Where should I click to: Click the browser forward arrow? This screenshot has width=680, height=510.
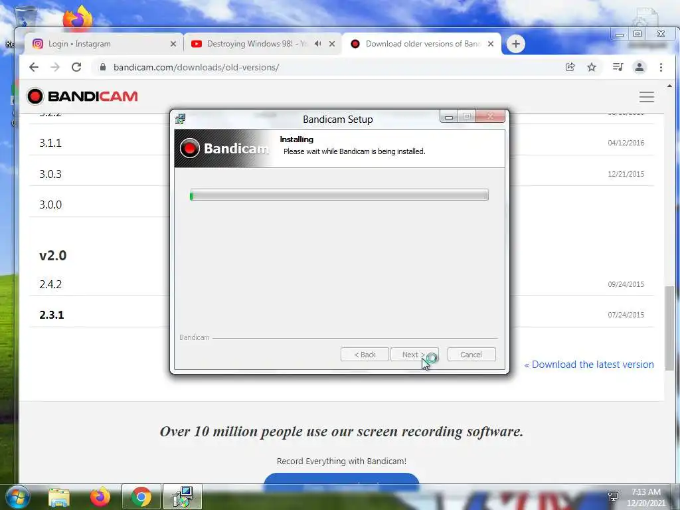click(55, 67)
